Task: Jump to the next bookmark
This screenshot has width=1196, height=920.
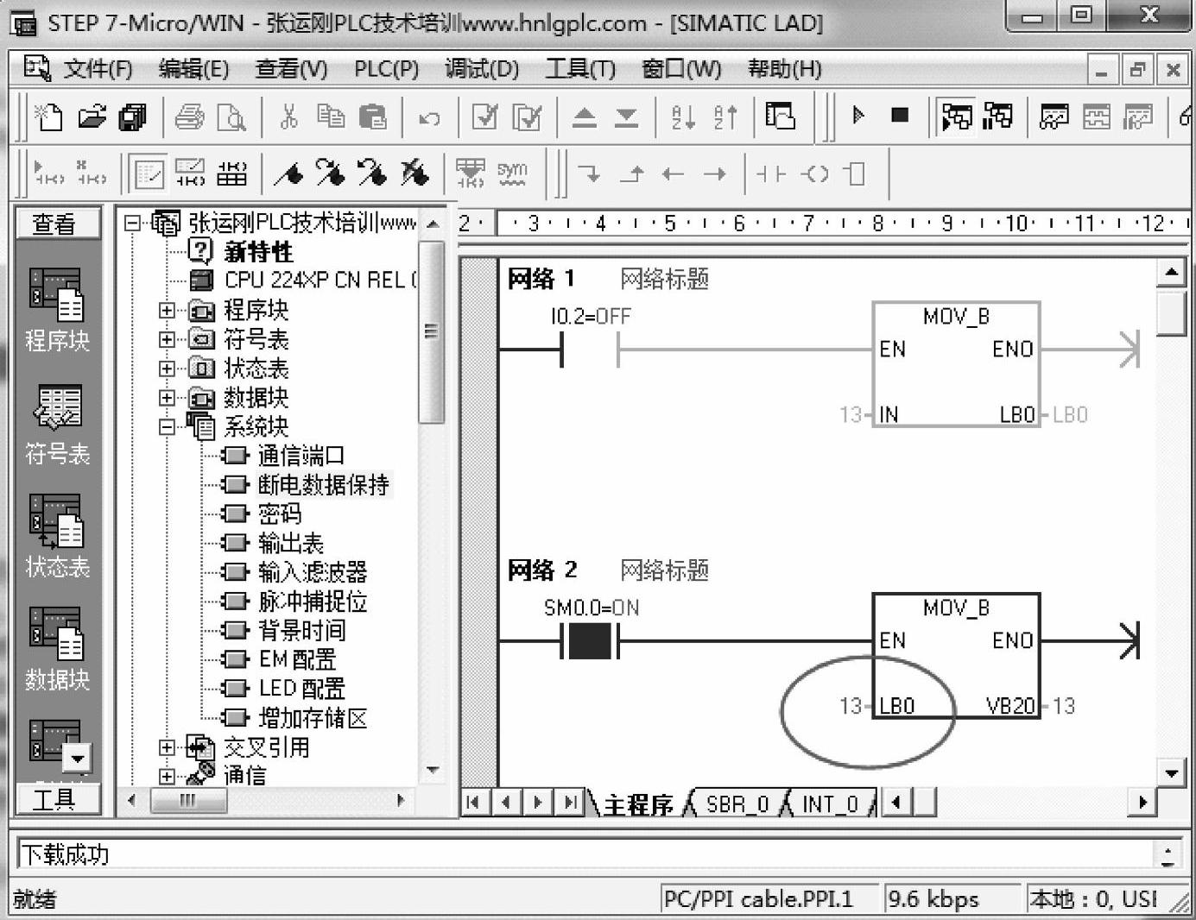Action: (330, 174)
